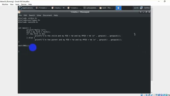Screen dimensions: 170x96
Task: Click the VirtualBox audio status icon
Action: [147, 95]
